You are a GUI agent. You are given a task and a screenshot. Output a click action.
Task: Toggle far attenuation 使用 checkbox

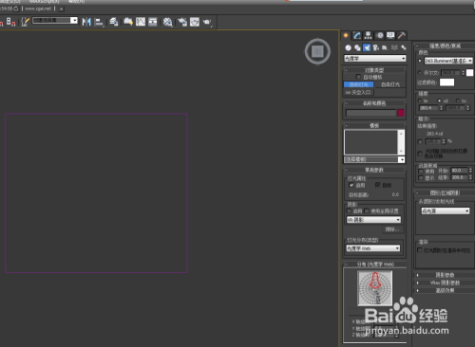pos(421,171)
